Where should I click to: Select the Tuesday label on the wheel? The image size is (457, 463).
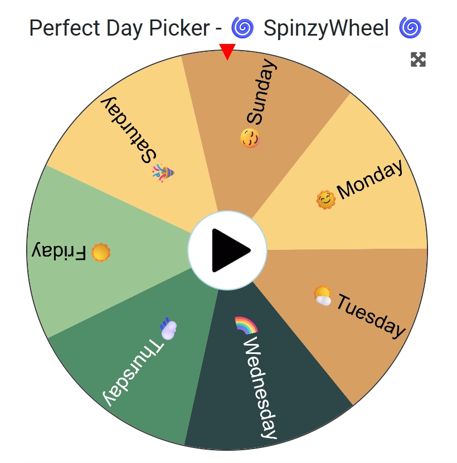pos(371,317)
